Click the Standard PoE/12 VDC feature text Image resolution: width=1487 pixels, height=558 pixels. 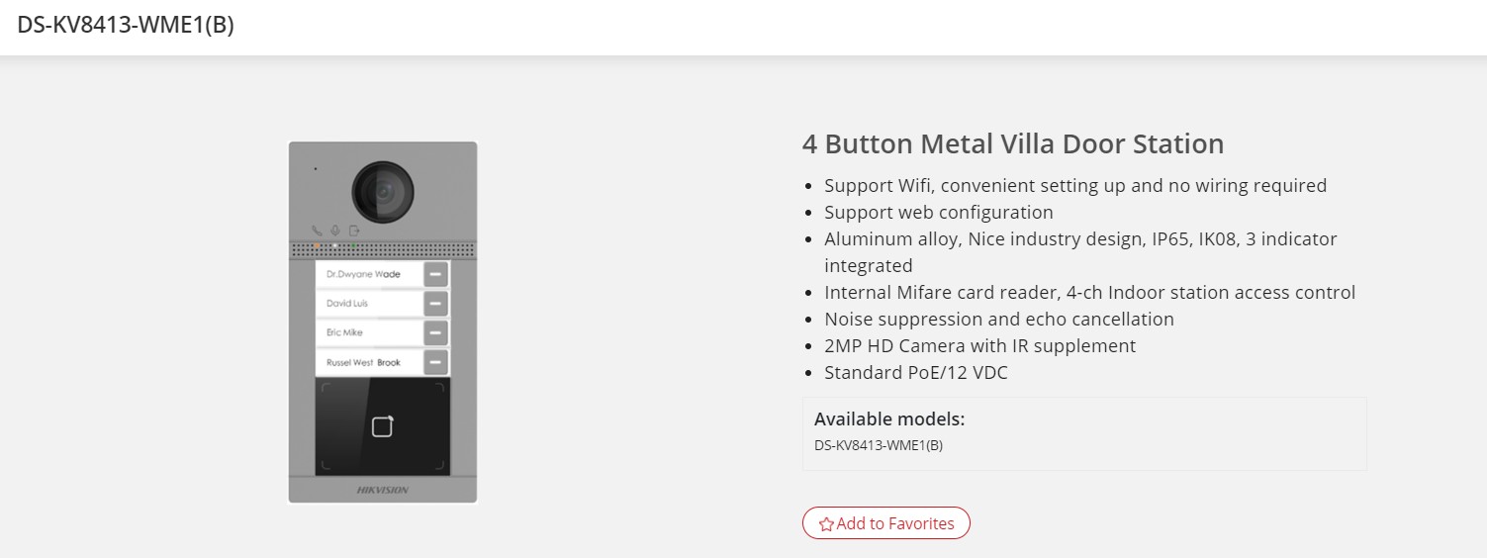click(916, 373)
